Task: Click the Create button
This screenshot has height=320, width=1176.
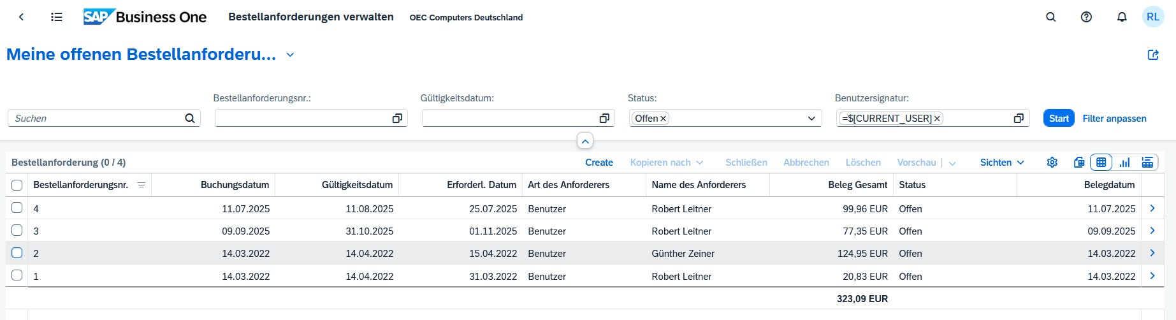Action: [599, 163]
